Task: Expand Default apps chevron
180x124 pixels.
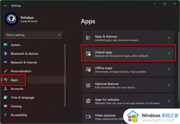Action: click(x=169, y=54)
